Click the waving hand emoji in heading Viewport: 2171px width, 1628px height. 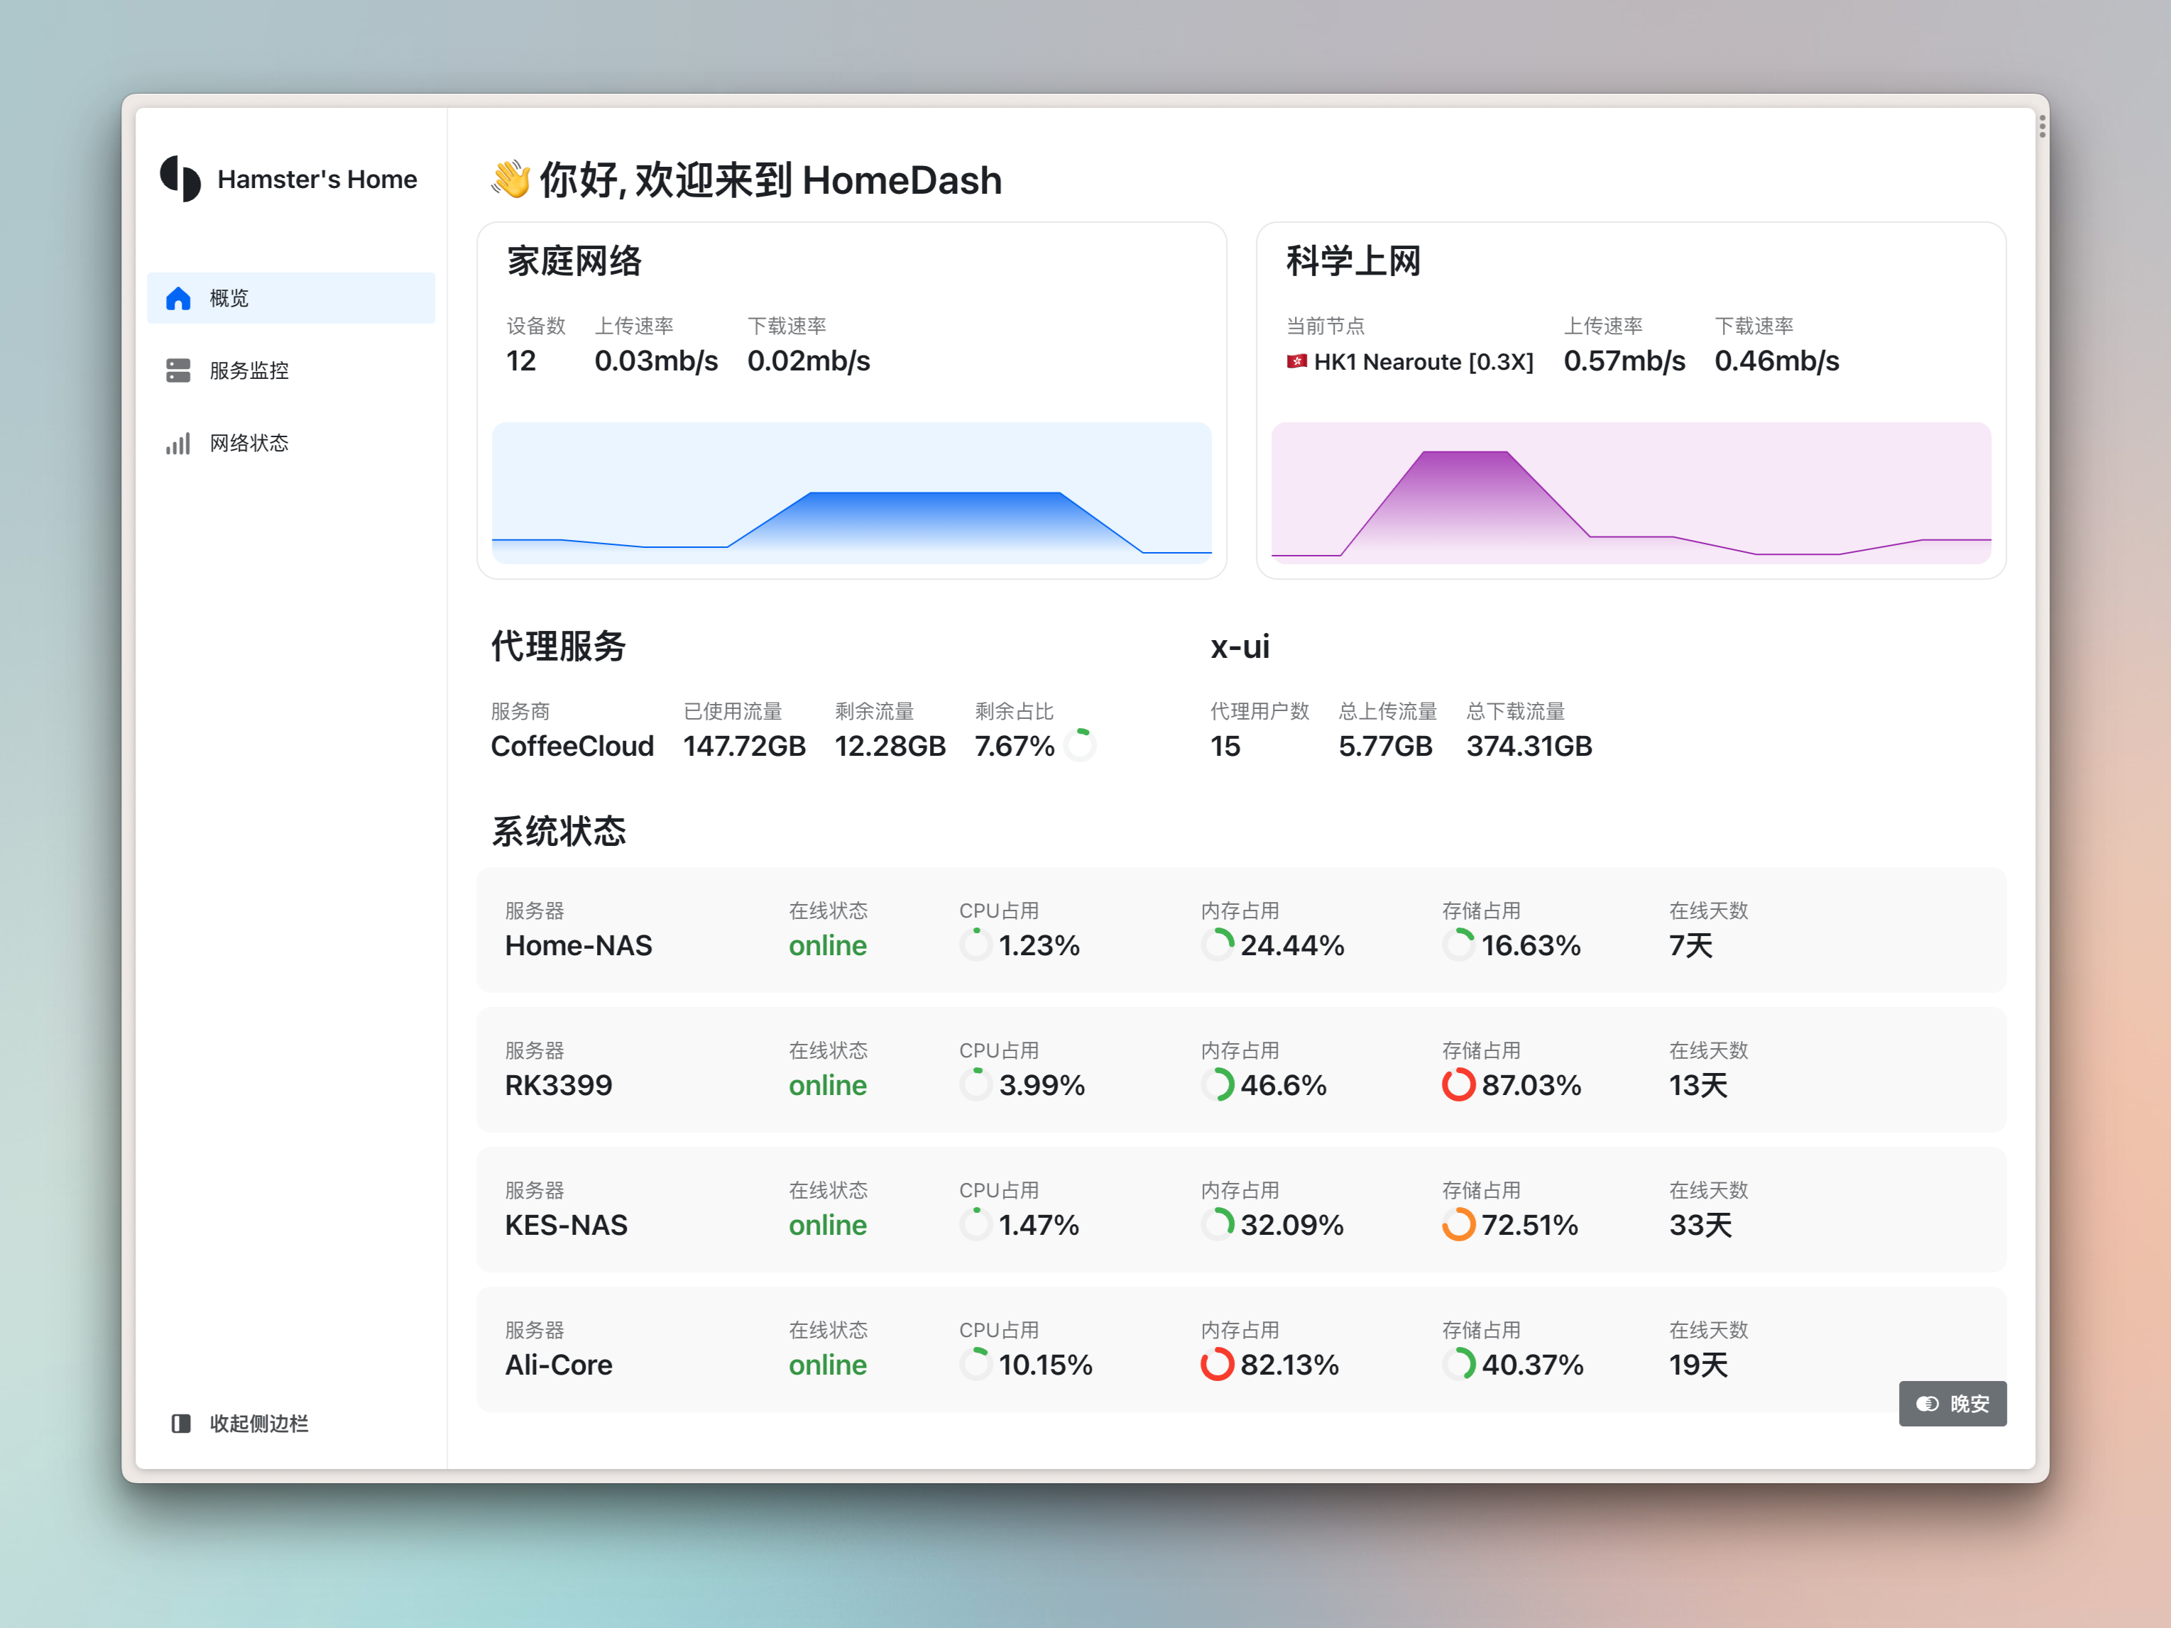point(511,180)
